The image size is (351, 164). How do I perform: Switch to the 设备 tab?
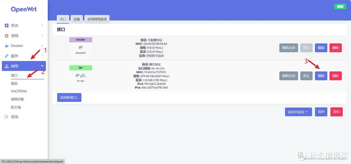coord(77,19)
